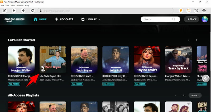Open Morgan Wallen Track by Track cover
Viewport: 211px width, 112px height.
(179, 60)
